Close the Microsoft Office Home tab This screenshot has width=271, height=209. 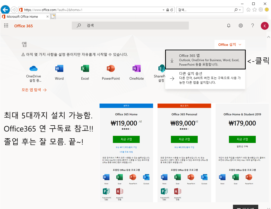click(x=47, y=17)
